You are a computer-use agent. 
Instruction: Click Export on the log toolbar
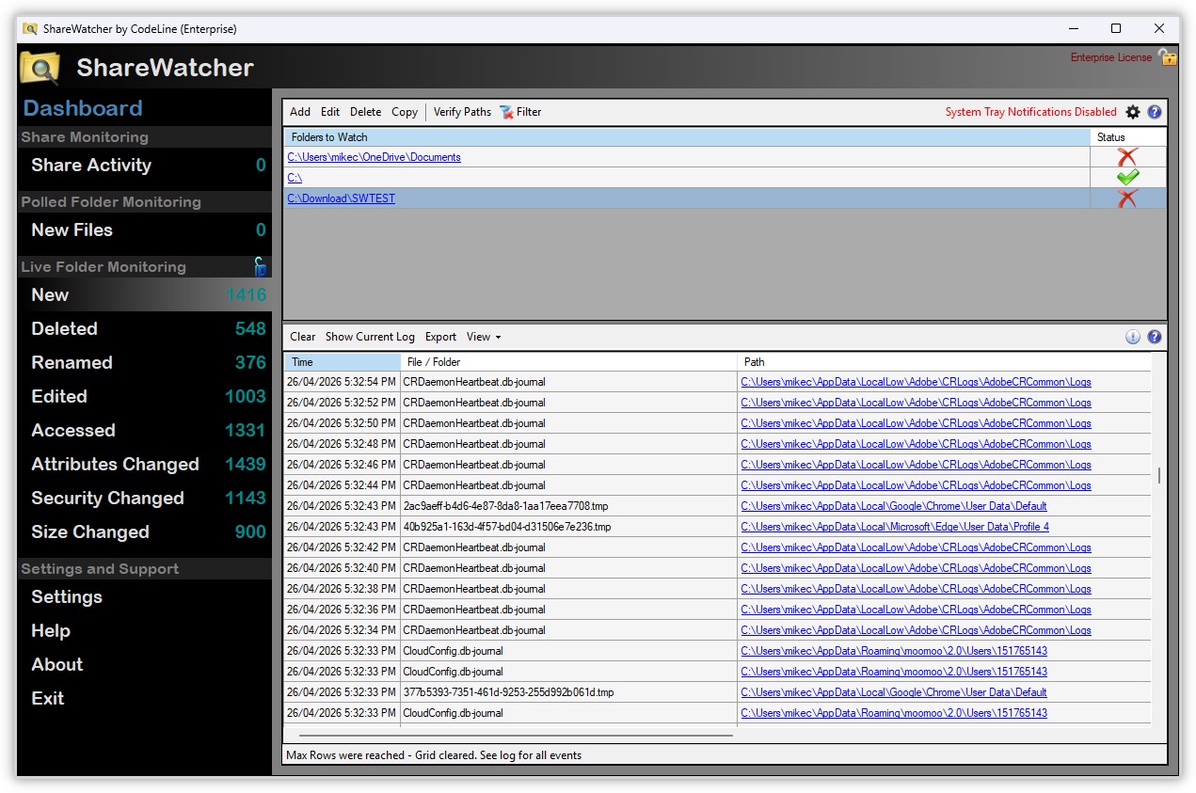point(440,337)
